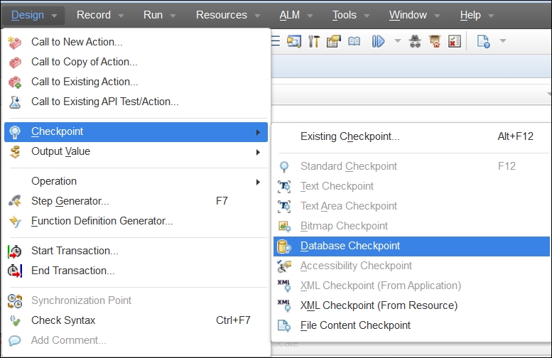Click the File Content Checkpoint icon
This screenshot has height=358, width=552.
coord(284,326)
